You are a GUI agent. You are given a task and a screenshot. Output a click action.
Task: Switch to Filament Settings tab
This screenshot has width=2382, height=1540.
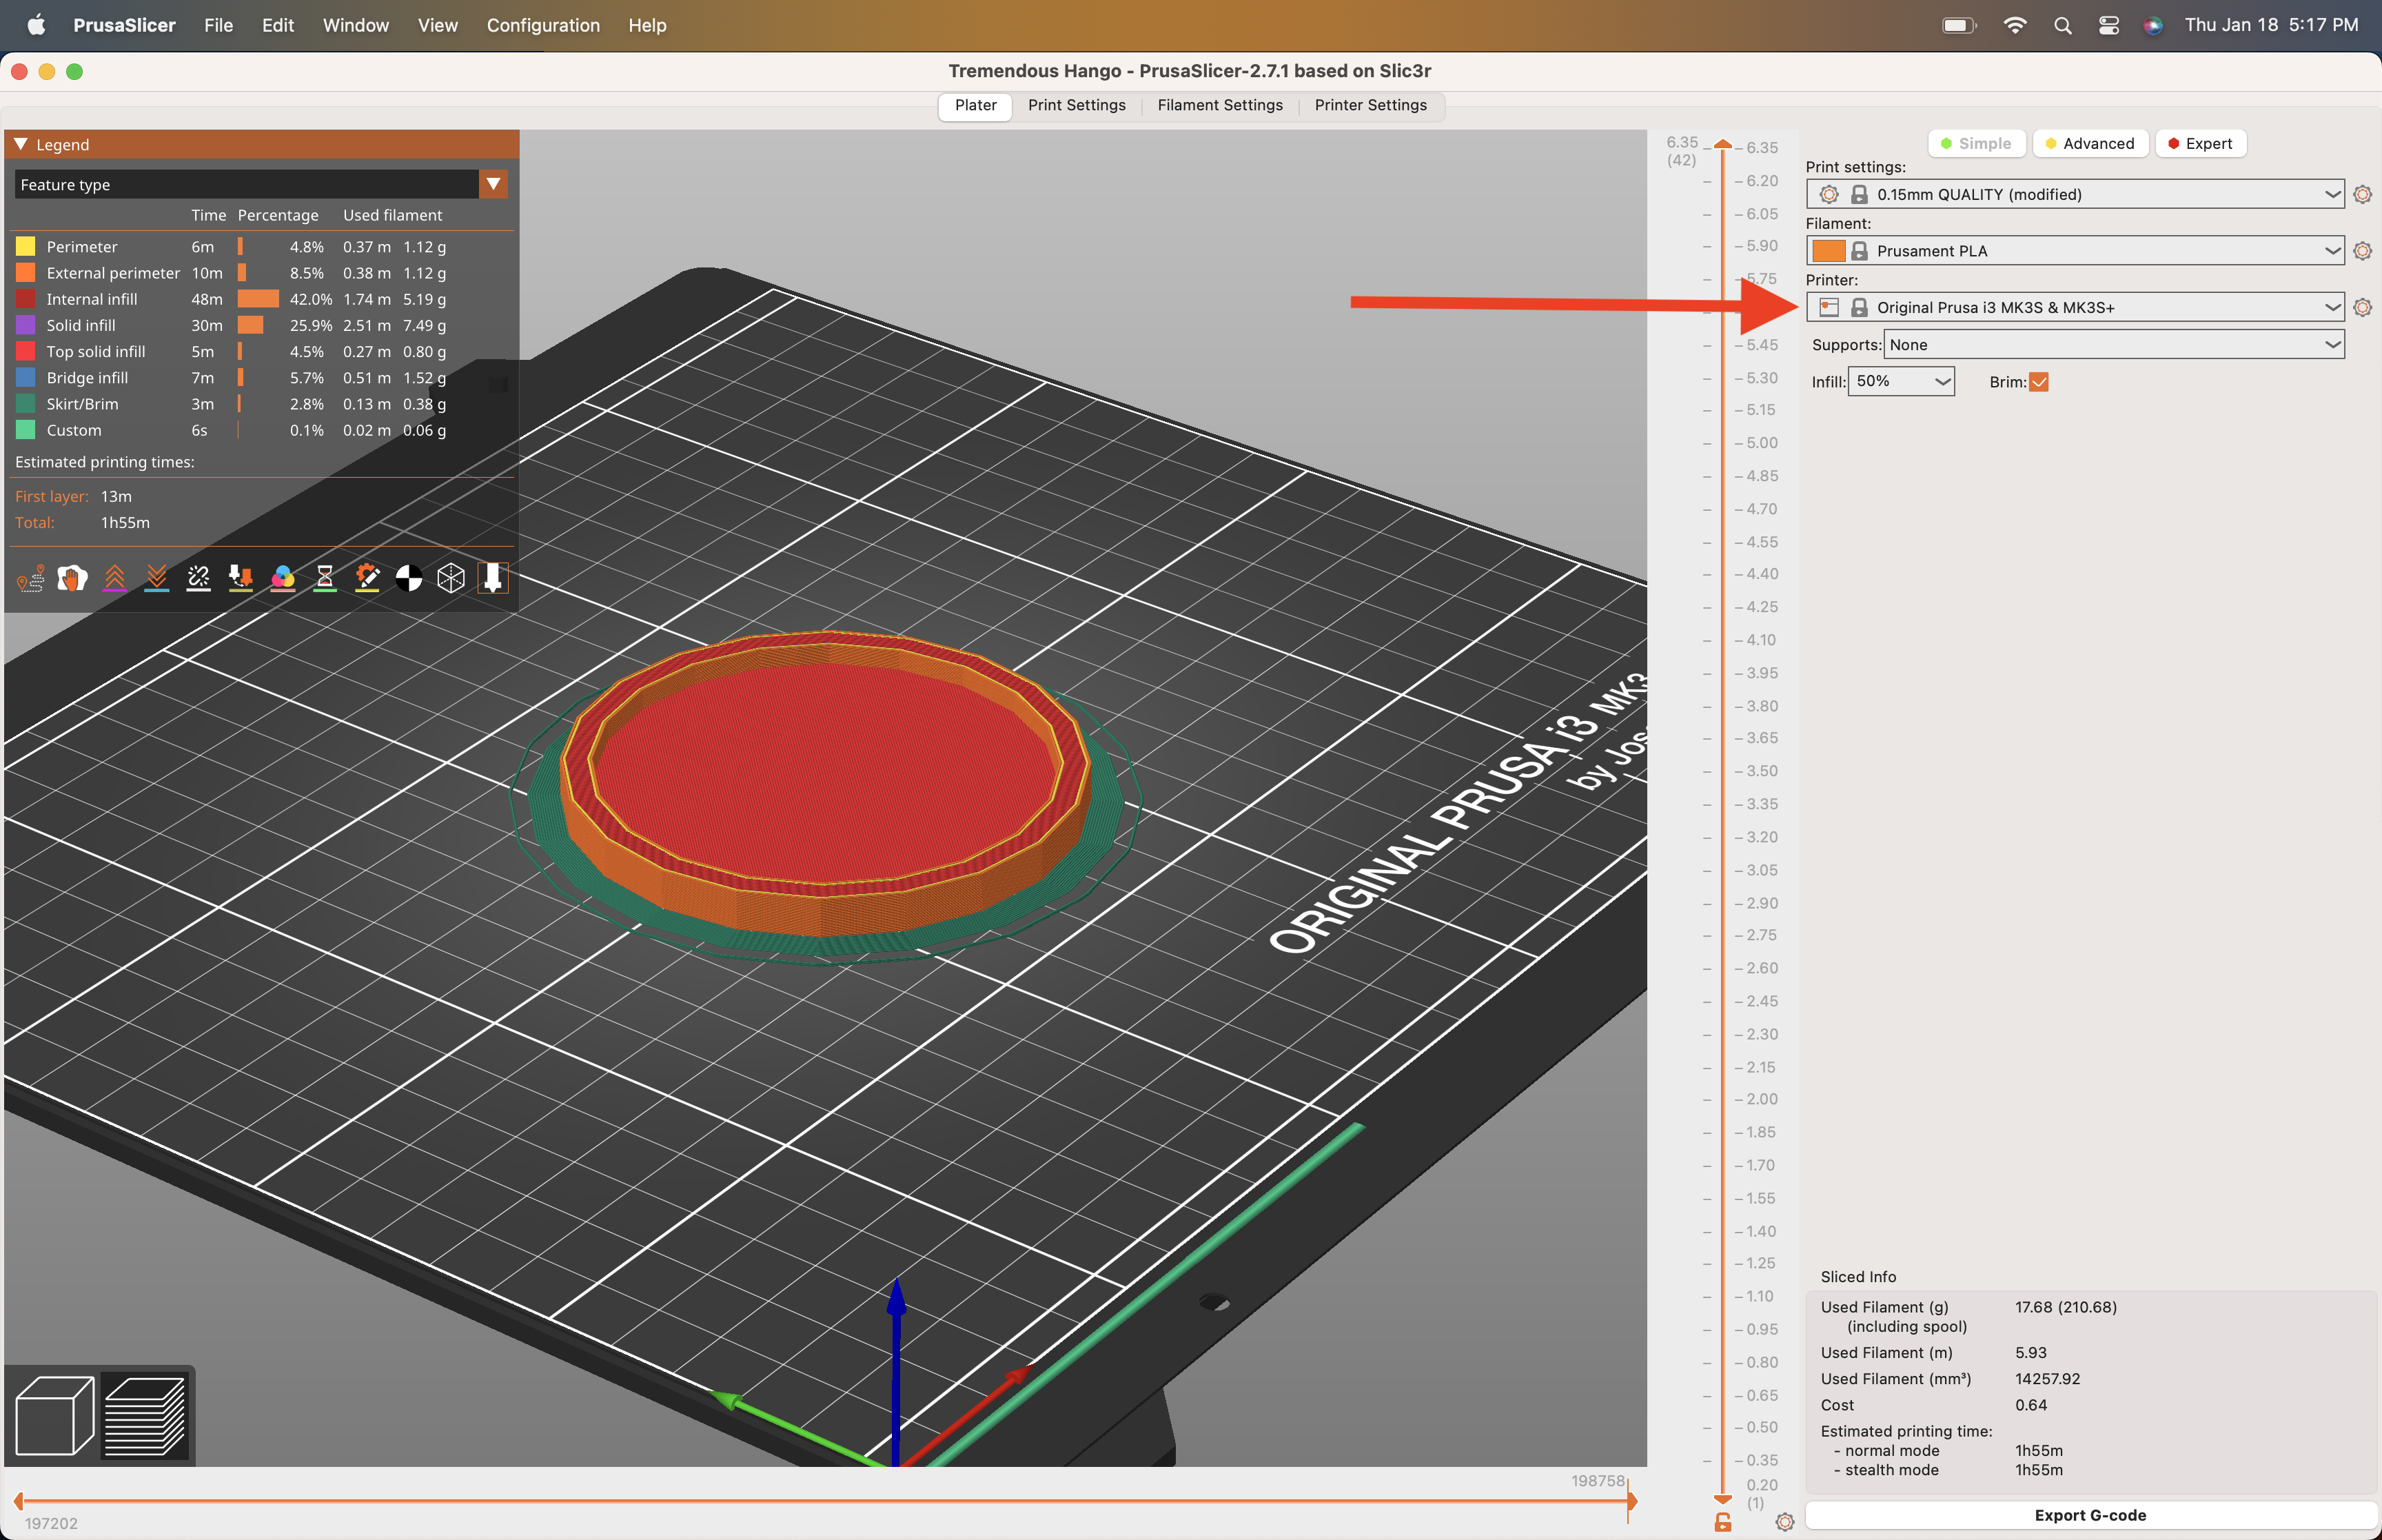click(x=1219, y=105)
